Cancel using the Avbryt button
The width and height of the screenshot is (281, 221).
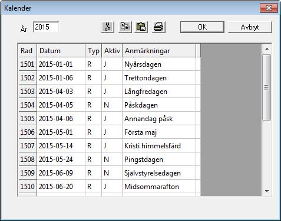pos(250,27)
